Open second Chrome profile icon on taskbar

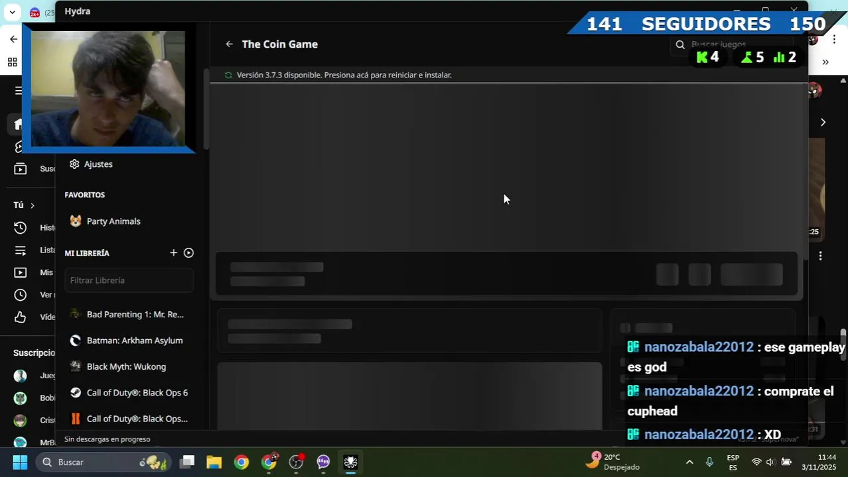coord(269,462)
